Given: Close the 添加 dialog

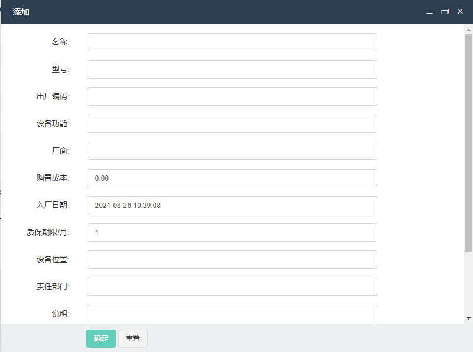Looking at the screenshot, I should [460, 11].
